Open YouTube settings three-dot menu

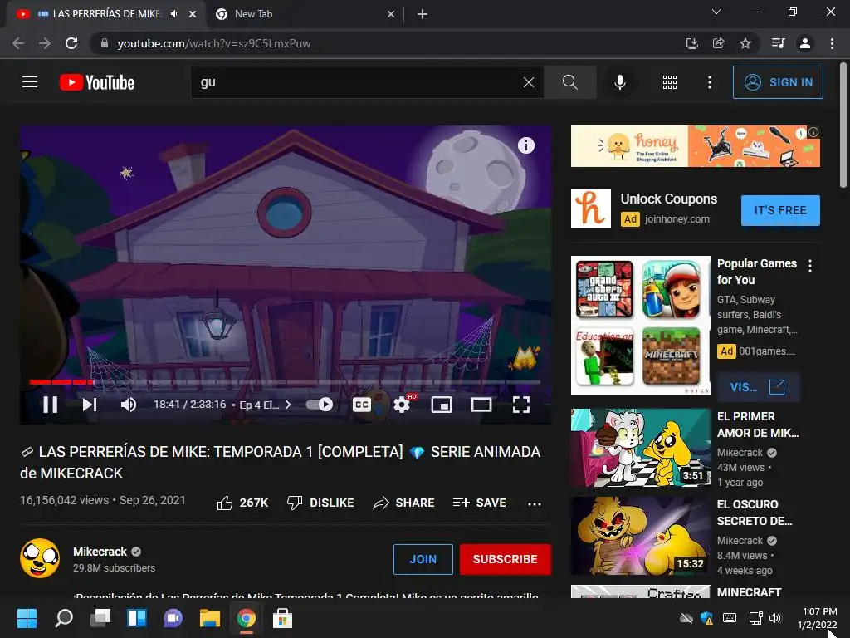click(x=709, y=82)
